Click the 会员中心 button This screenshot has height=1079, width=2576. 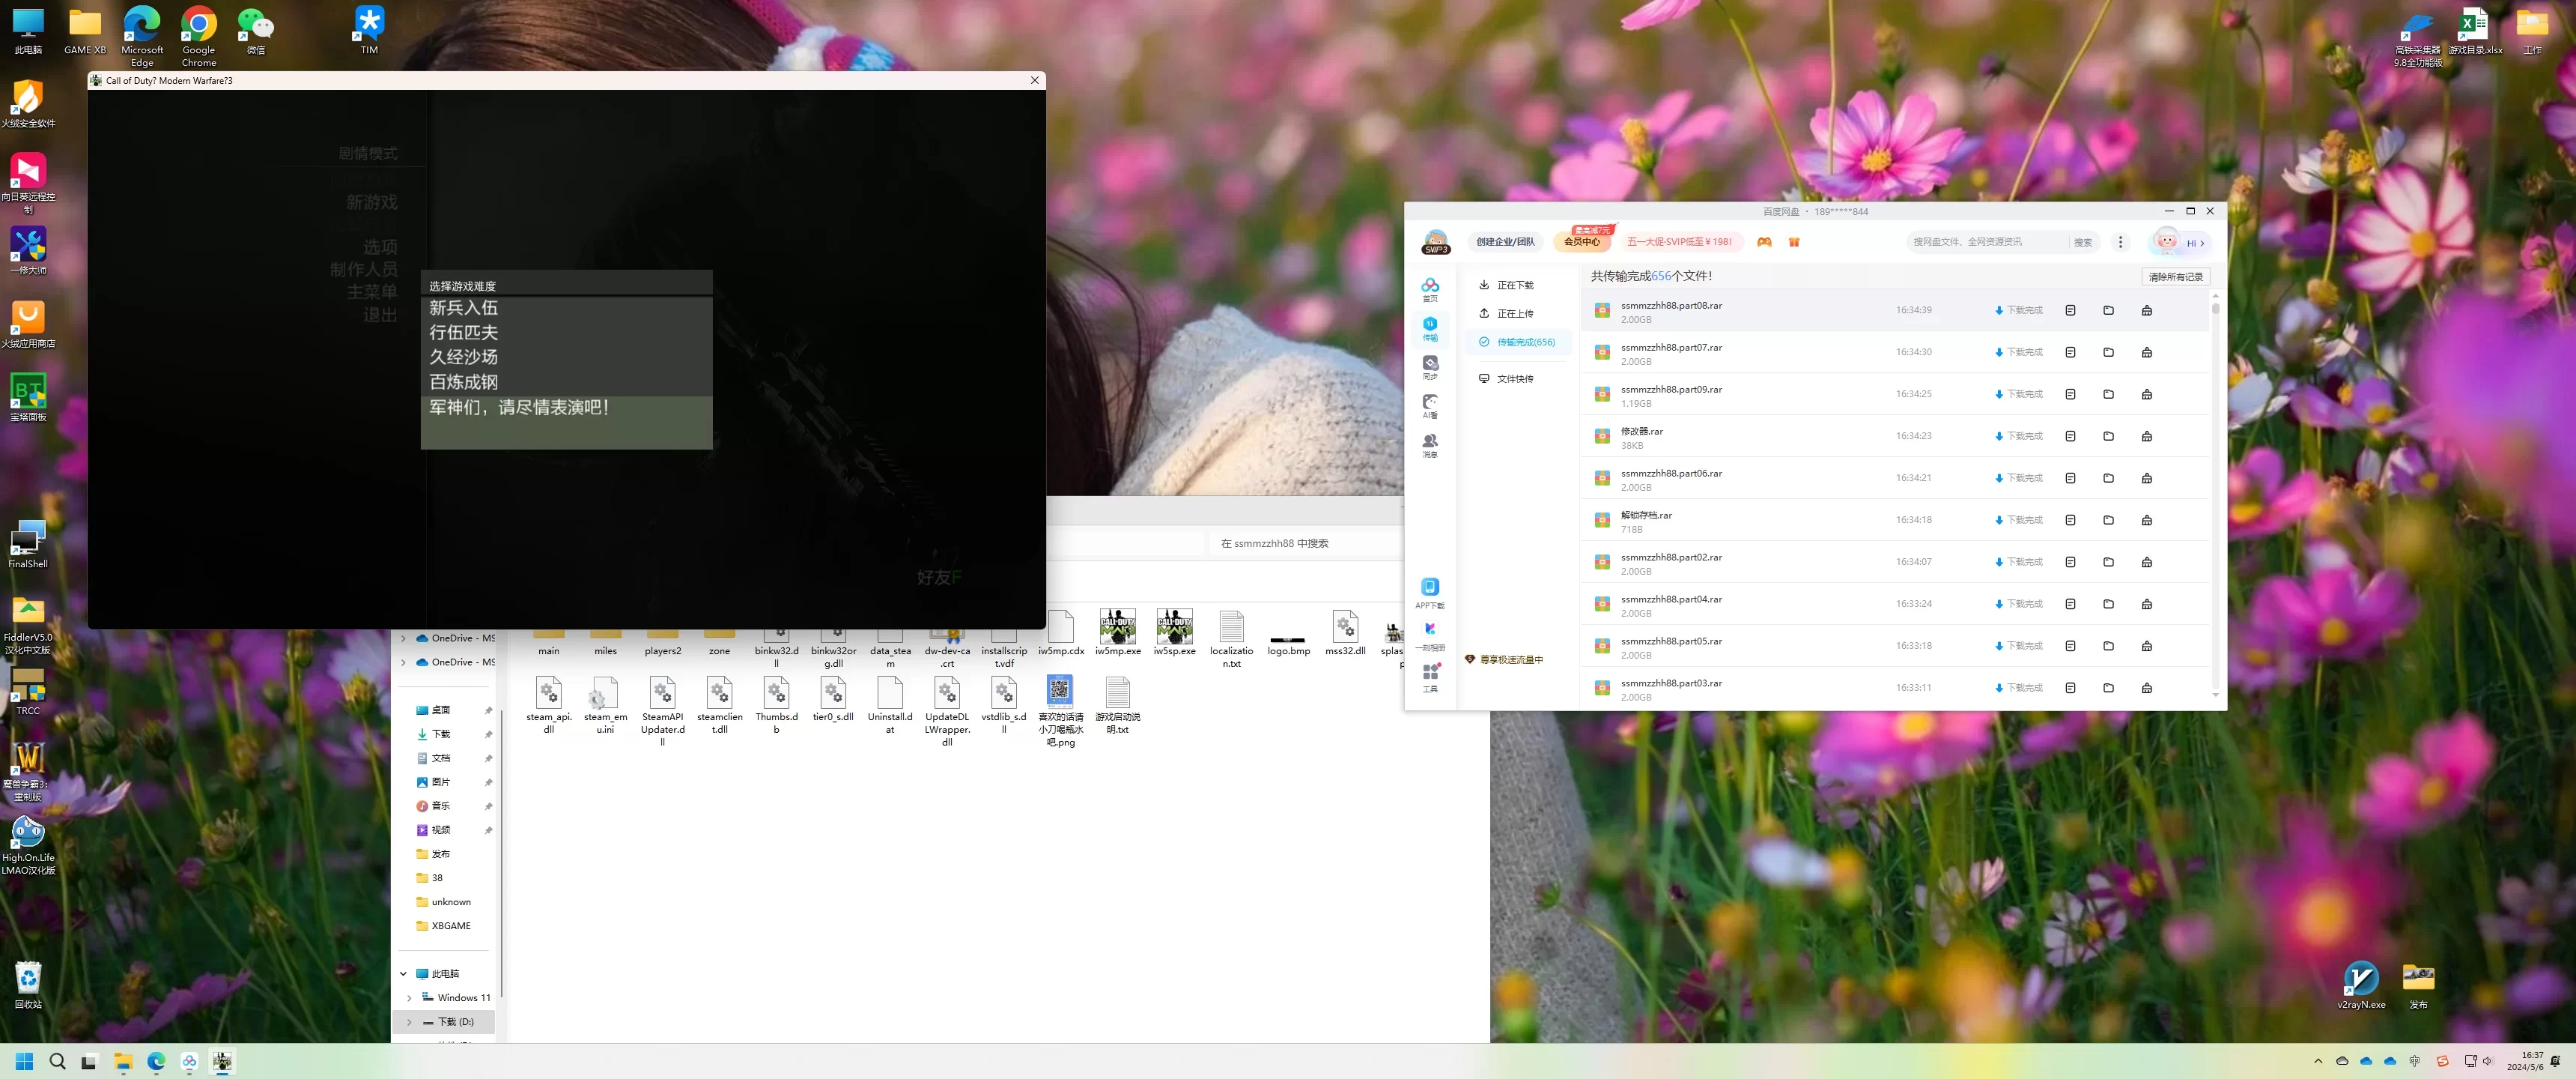point(1581,242)
